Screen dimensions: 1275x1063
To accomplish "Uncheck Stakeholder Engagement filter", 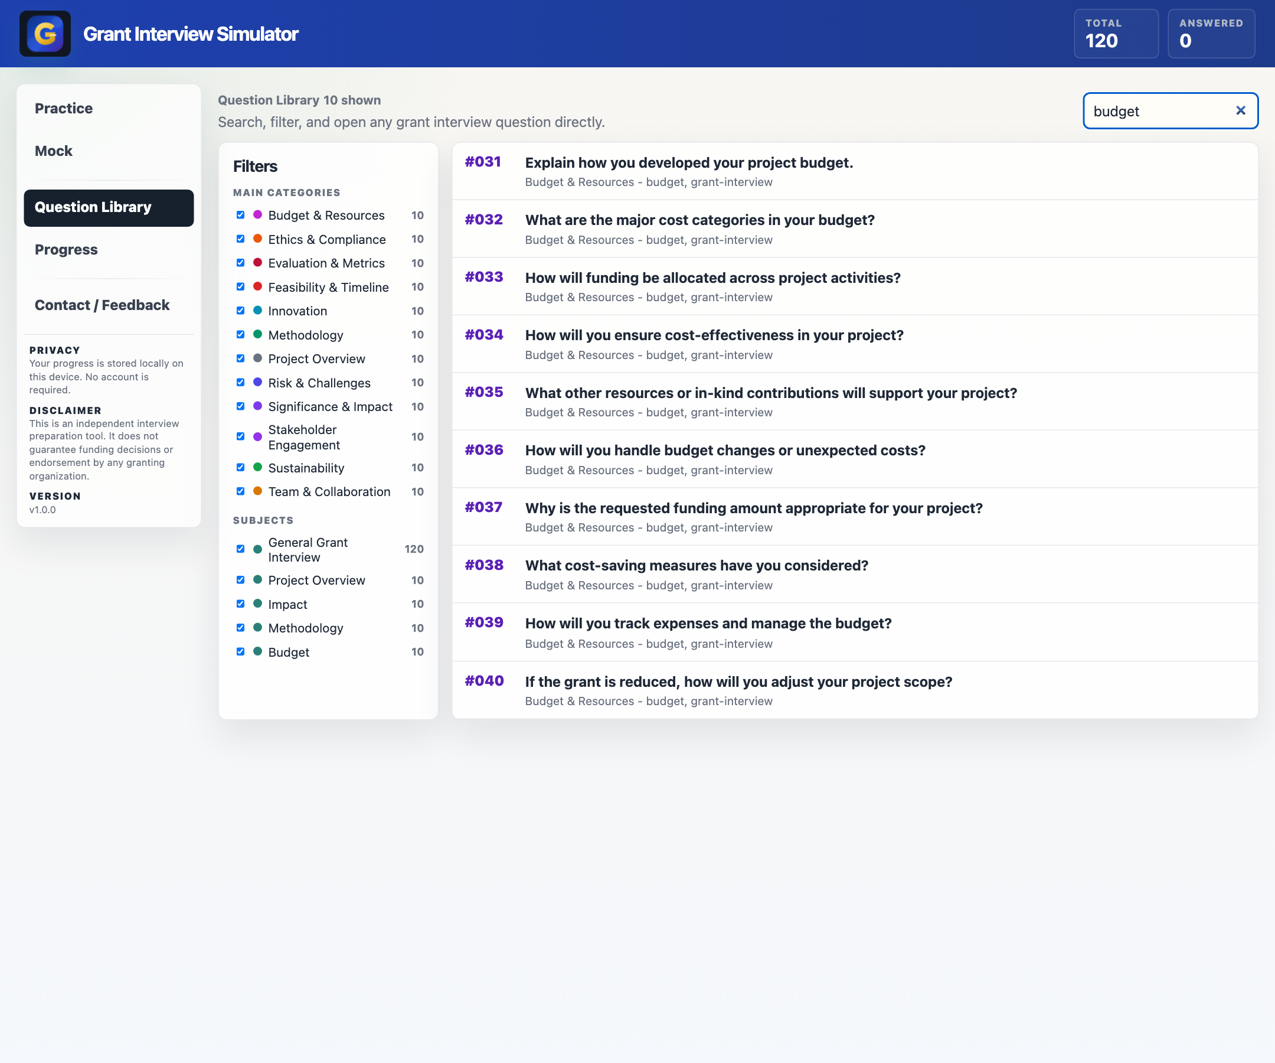I will pos(240,437).
